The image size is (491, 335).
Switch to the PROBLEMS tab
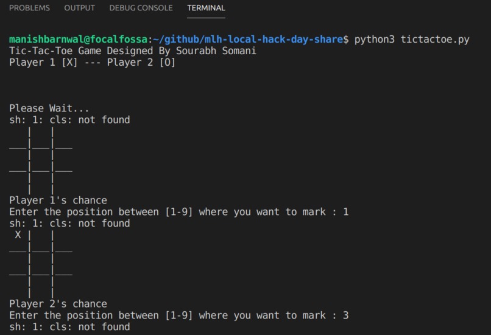coord(29,8)
